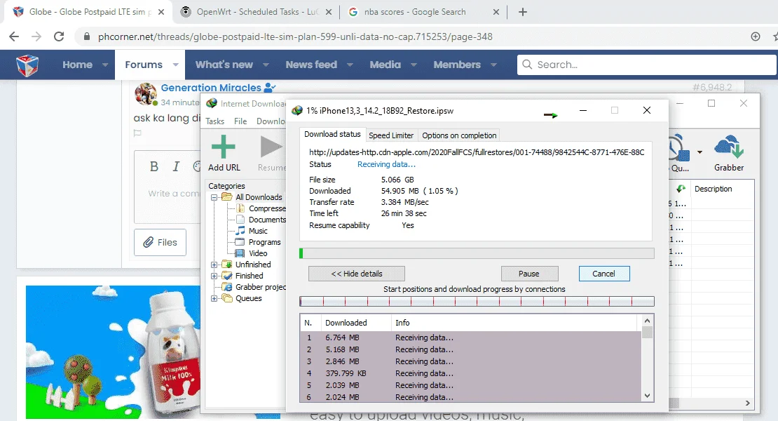
Task: Cancel the current download
Action: pos(604,274)
